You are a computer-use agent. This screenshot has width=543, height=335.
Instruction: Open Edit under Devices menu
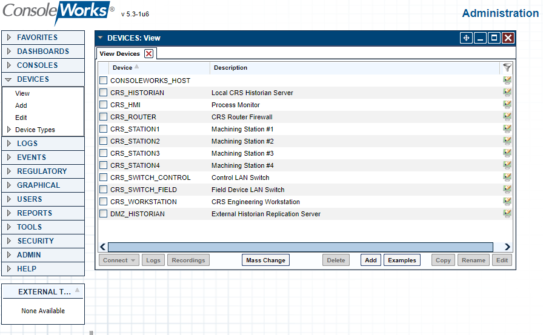click(x=21, y=118)
